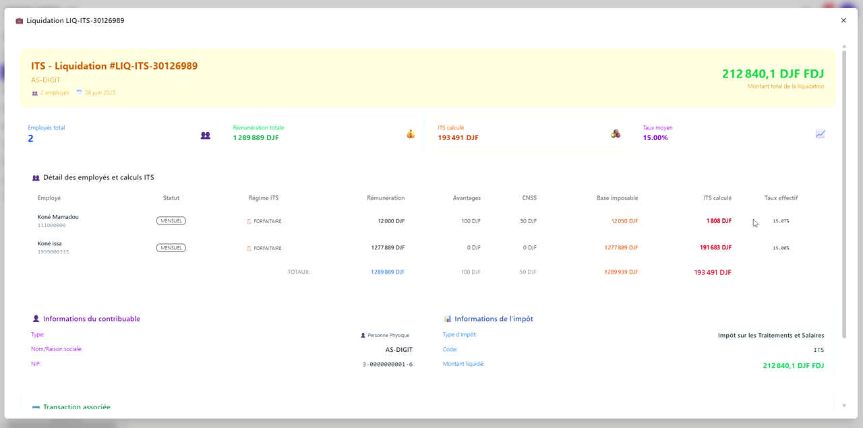Click the scroll down arrow of the dialog
This screenshot has height=428, width=863.
pos(844,406)
